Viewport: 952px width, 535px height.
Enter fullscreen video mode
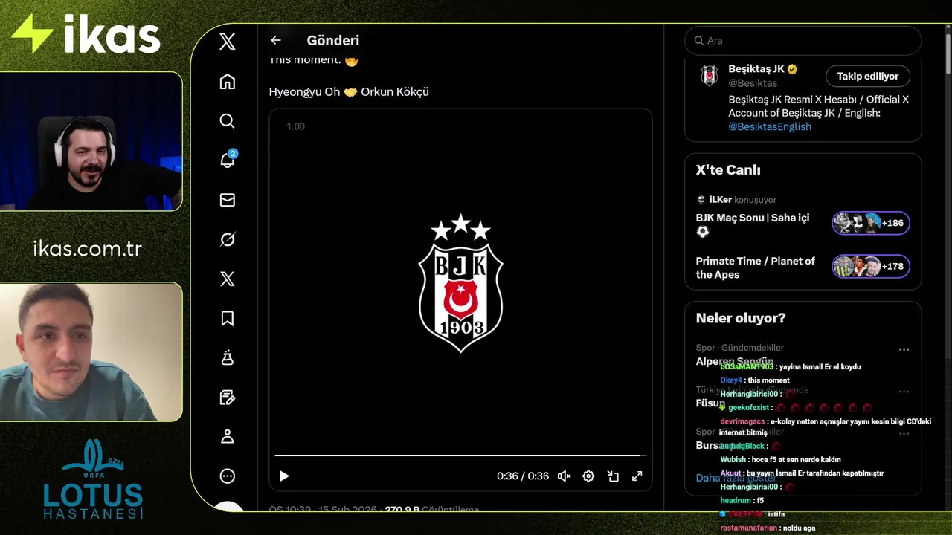click(637, 476)
